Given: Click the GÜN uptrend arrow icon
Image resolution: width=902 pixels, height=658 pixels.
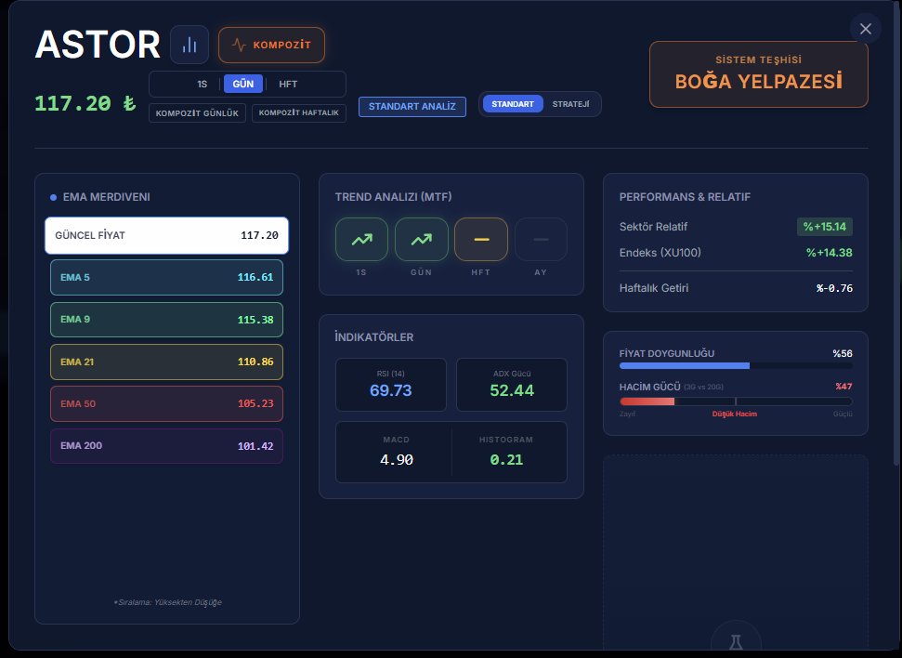Looking at the screenshot, I should 421,240.
